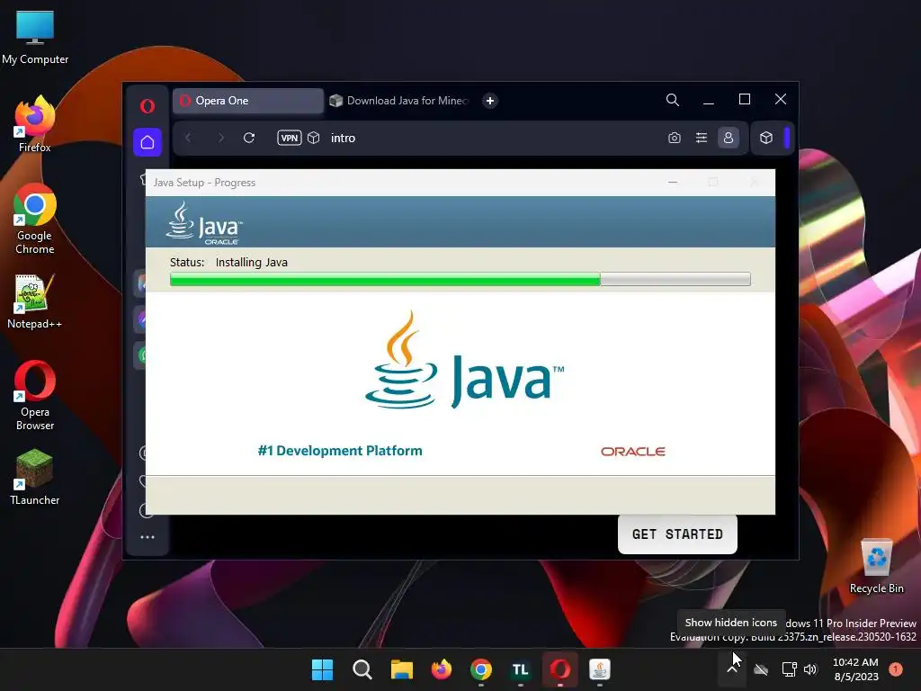The image size is (921, 691).
Task: Minimize the Java Setup window
Action: [673, 182]
